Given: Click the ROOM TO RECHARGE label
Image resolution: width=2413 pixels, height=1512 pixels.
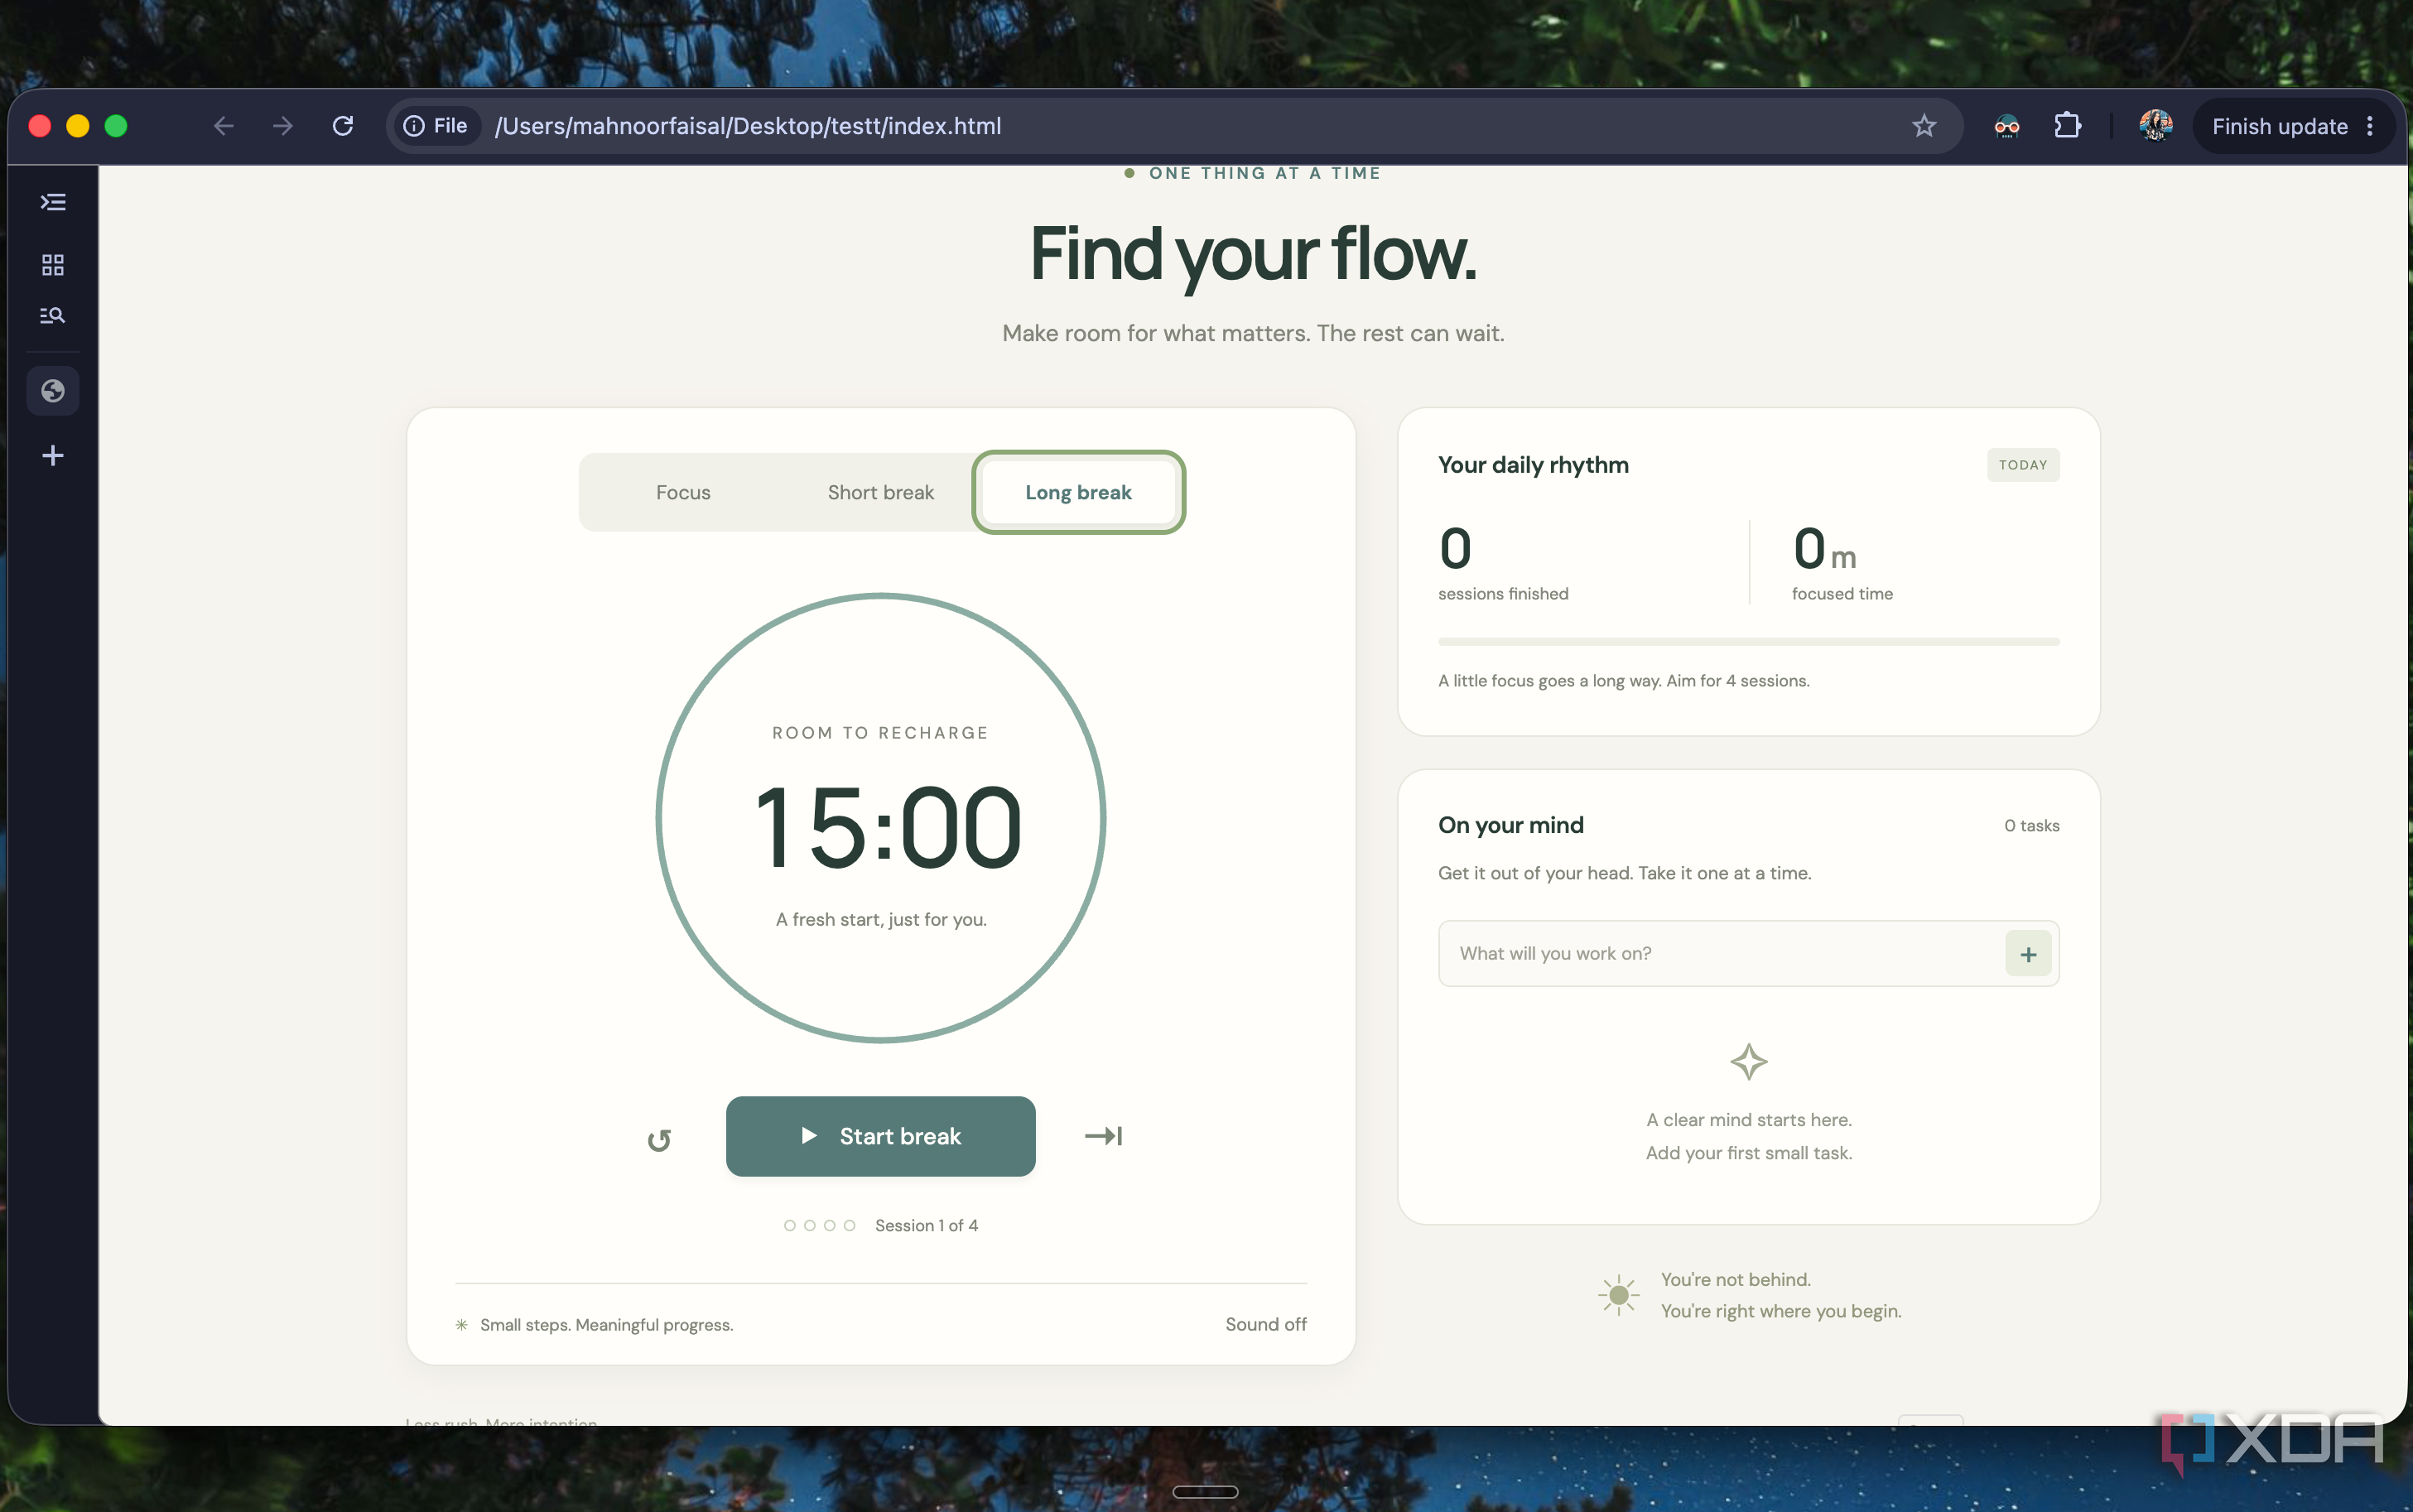Looking at the screenshot, I should coord(880,733).
